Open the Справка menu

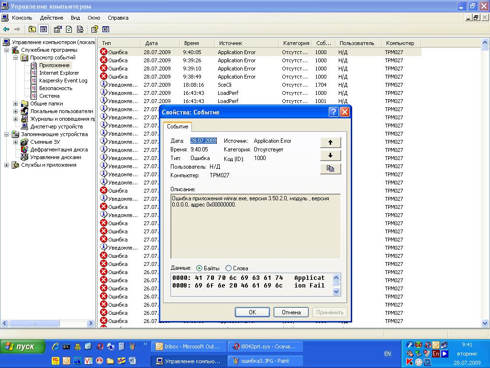(118, 18)
